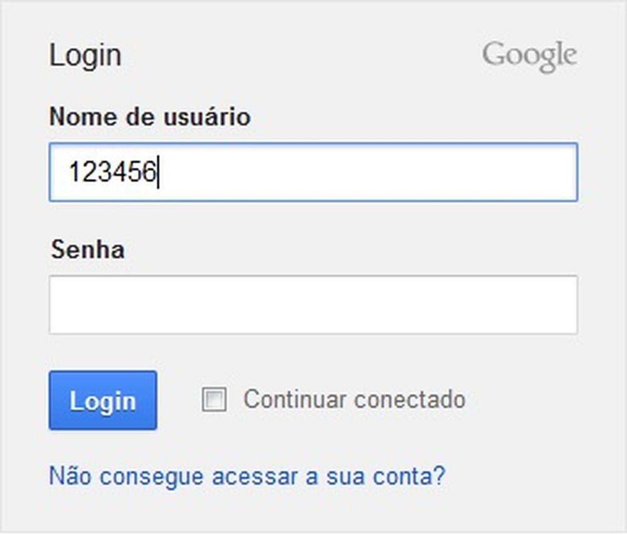Select the empty password box
Image resolution: width=627 pixels, height=535 pixels.
pos(313,304)
